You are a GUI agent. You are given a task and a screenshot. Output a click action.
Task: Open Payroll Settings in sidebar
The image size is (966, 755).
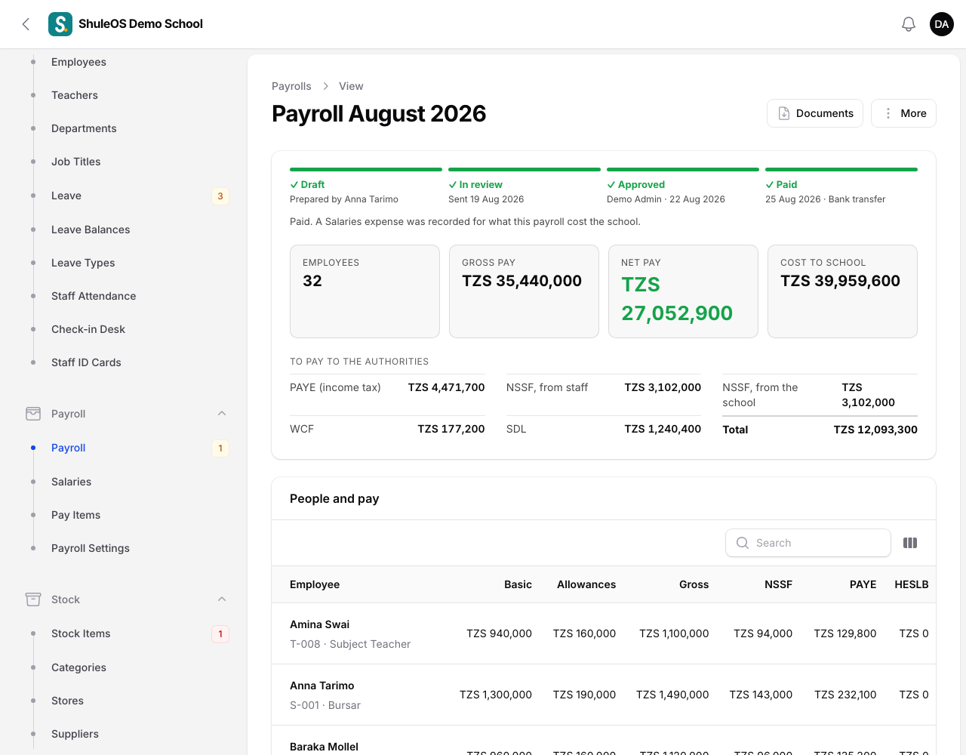click(x=91, y=548)
